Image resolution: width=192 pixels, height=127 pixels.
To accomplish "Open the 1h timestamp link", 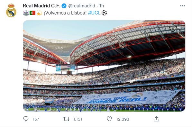I will 102,6.
